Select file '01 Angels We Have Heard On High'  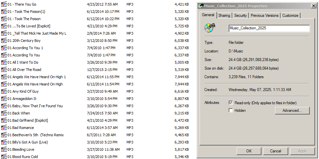pos(35,84)
